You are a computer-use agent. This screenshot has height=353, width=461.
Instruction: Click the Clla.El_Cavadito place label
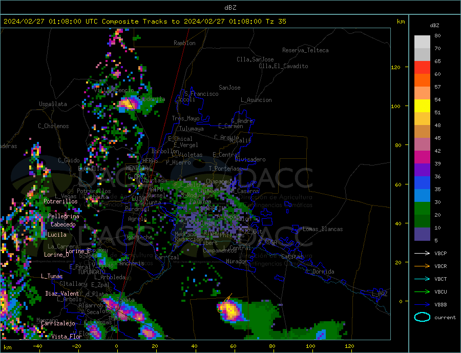coord(283,66)
